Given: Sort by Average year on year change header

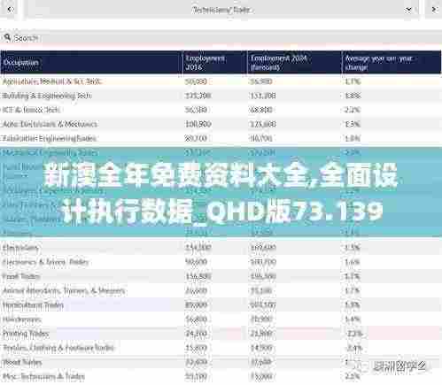Looking at the screenshot, I should [x=392, y=63].
